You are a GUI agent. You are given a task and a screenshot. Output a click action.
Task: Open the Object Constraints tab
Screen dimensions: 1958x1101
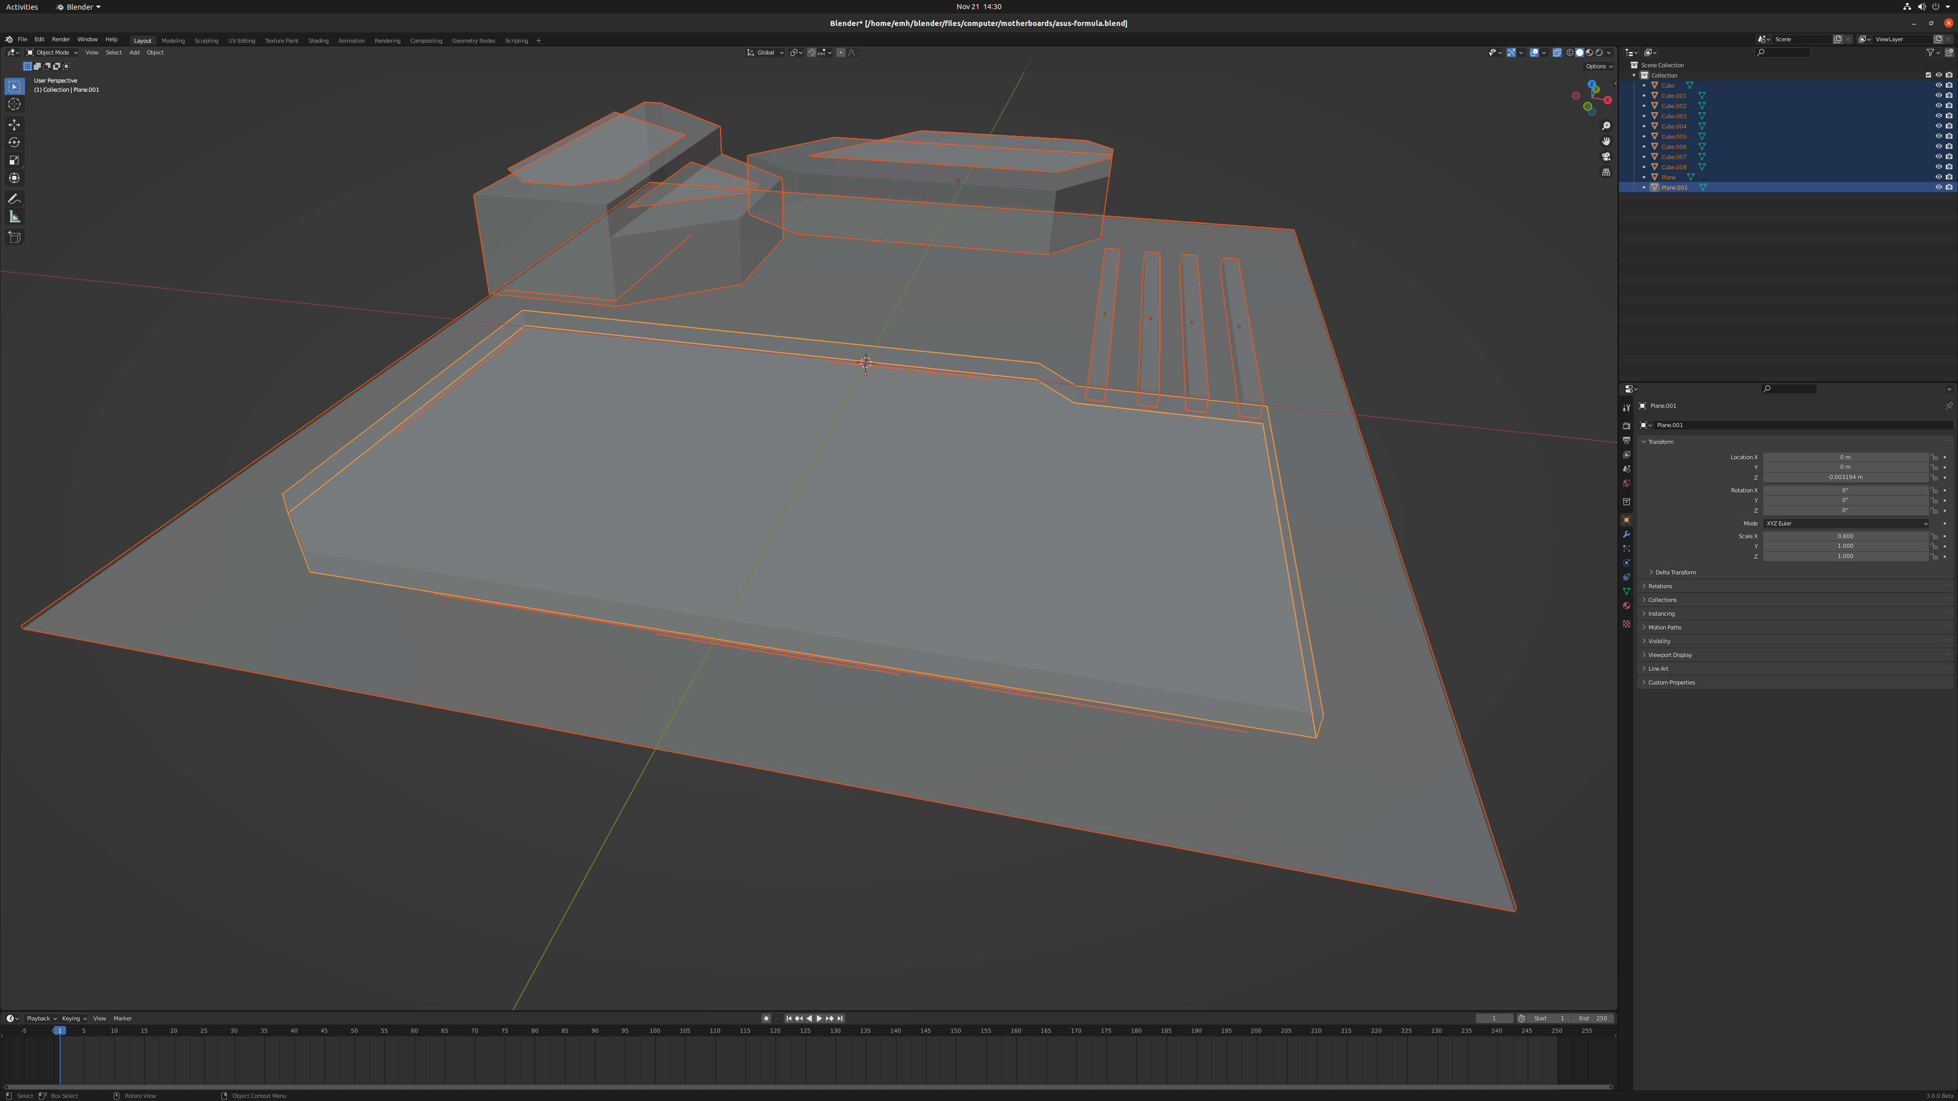point(1627,578)
